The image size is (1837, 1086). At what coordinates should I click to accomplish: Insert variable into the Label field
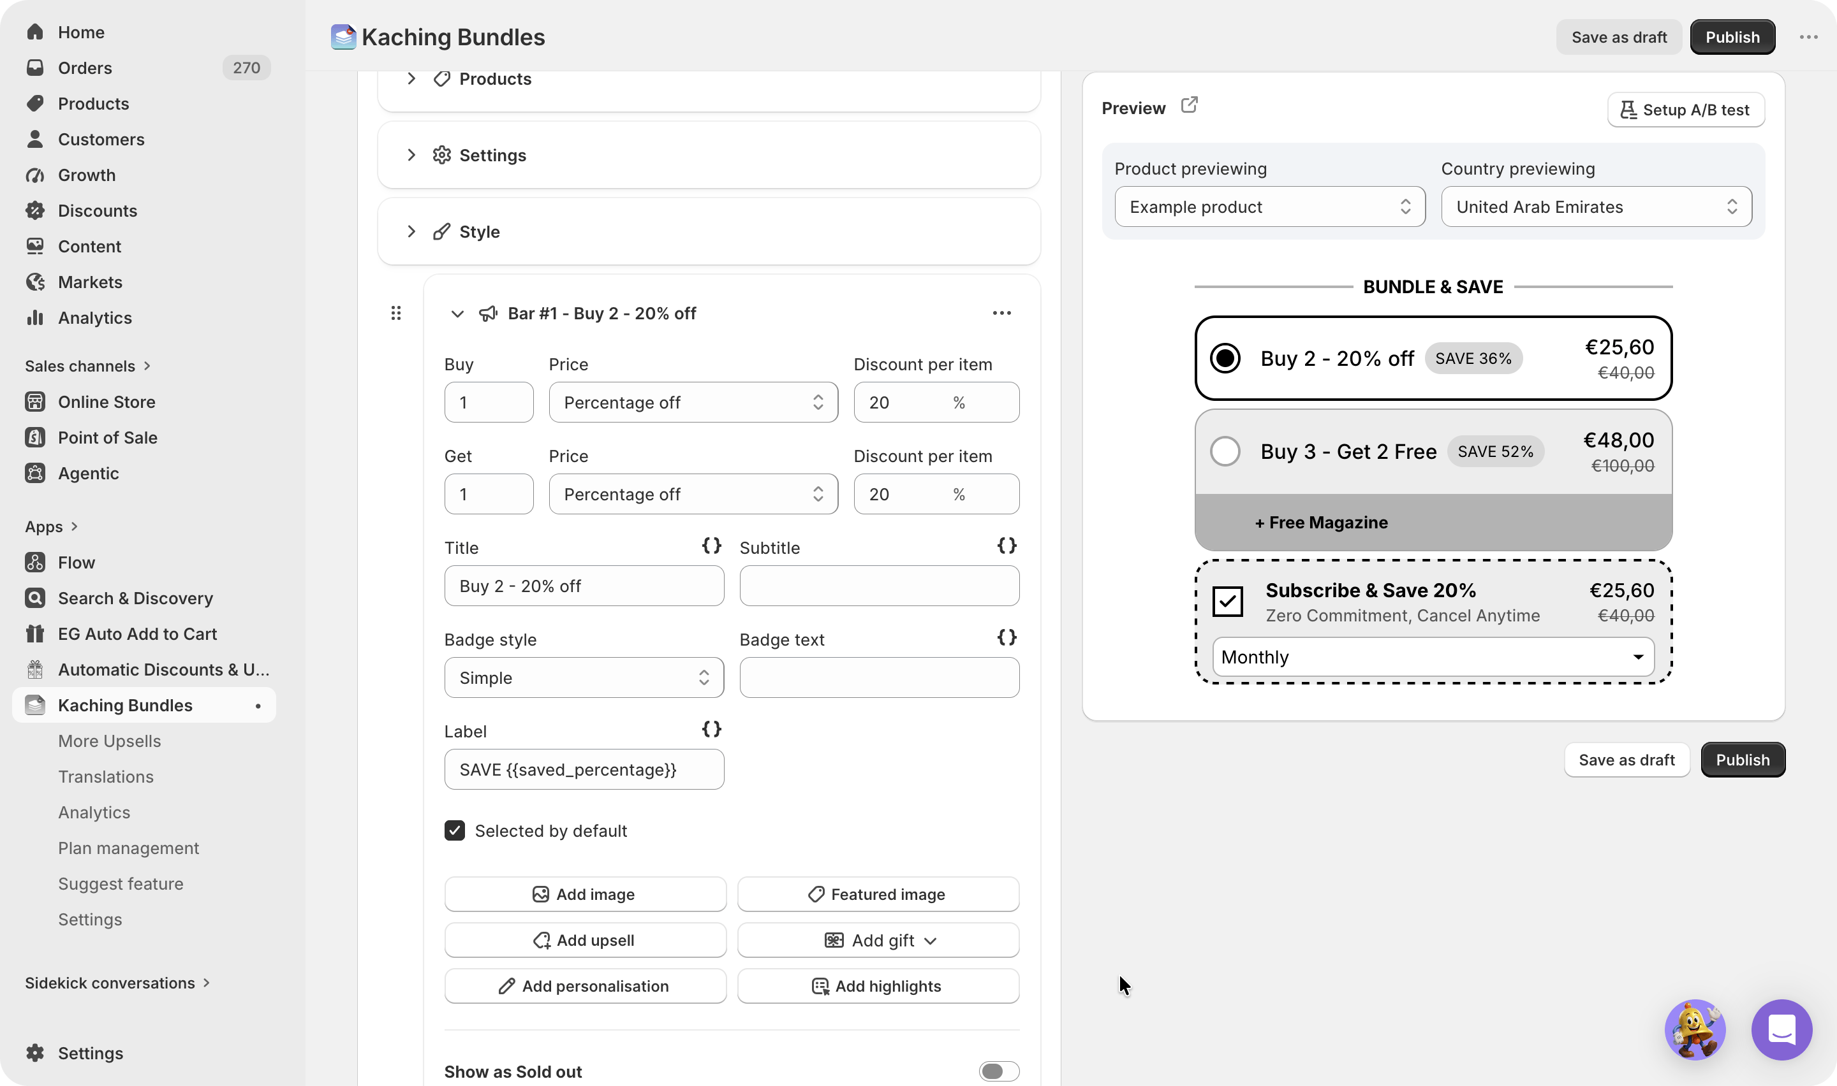click(712, 729)
